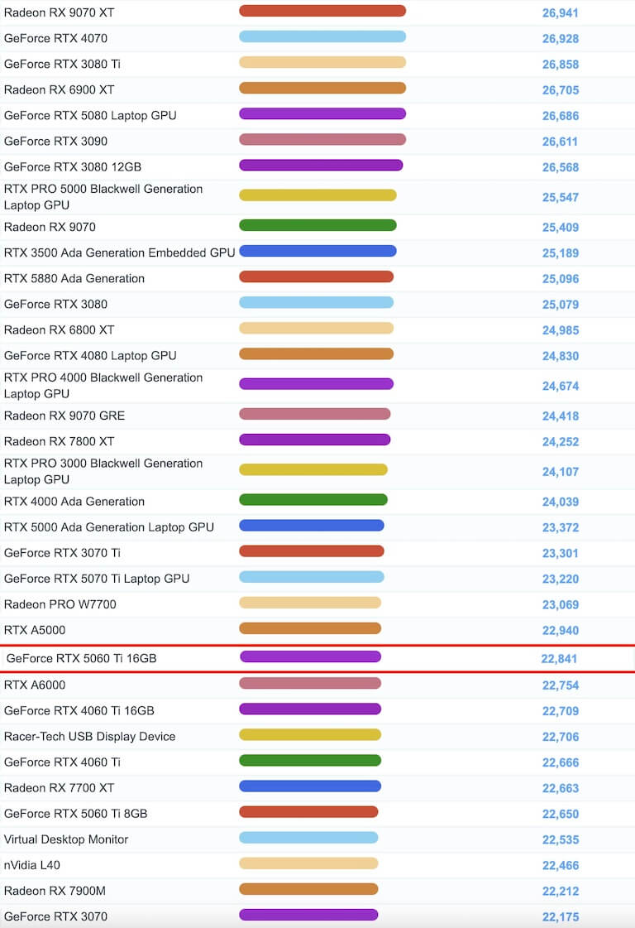Click score 26,686 for RTX 5080 Laptop
The width and height of the screenshot is (635, 928).
pos(561,116)
